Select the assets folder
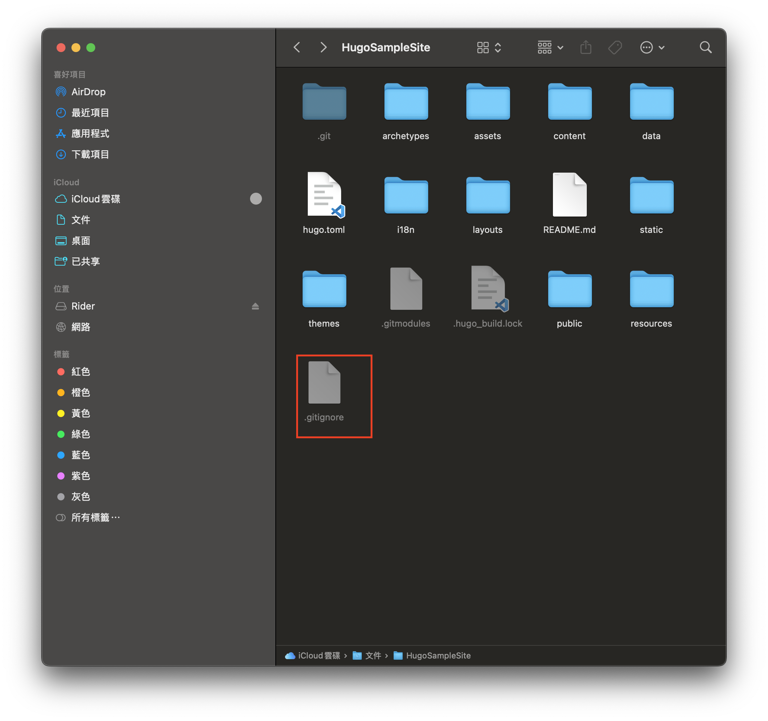The width and height of the screenshot is (768, 721). coord(487,112)
